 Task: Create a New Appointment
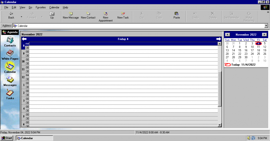(106, 17)
